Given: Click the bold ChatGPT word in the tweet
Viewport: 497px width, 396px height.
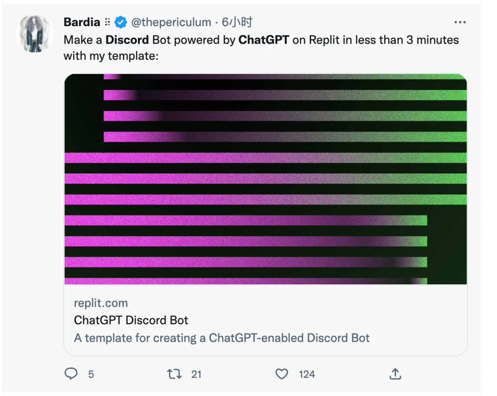Looking at the screenshot, I should tap(264, 40).
